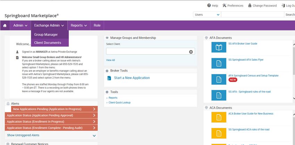Click the Show Untriggered Alerts text
Screen dimensions: 295x145
tap(23, 135)
